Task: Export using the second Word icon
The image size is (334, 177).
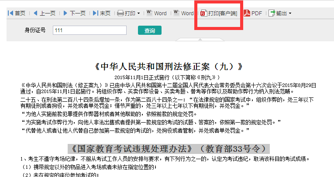Action: pos(177,13)
